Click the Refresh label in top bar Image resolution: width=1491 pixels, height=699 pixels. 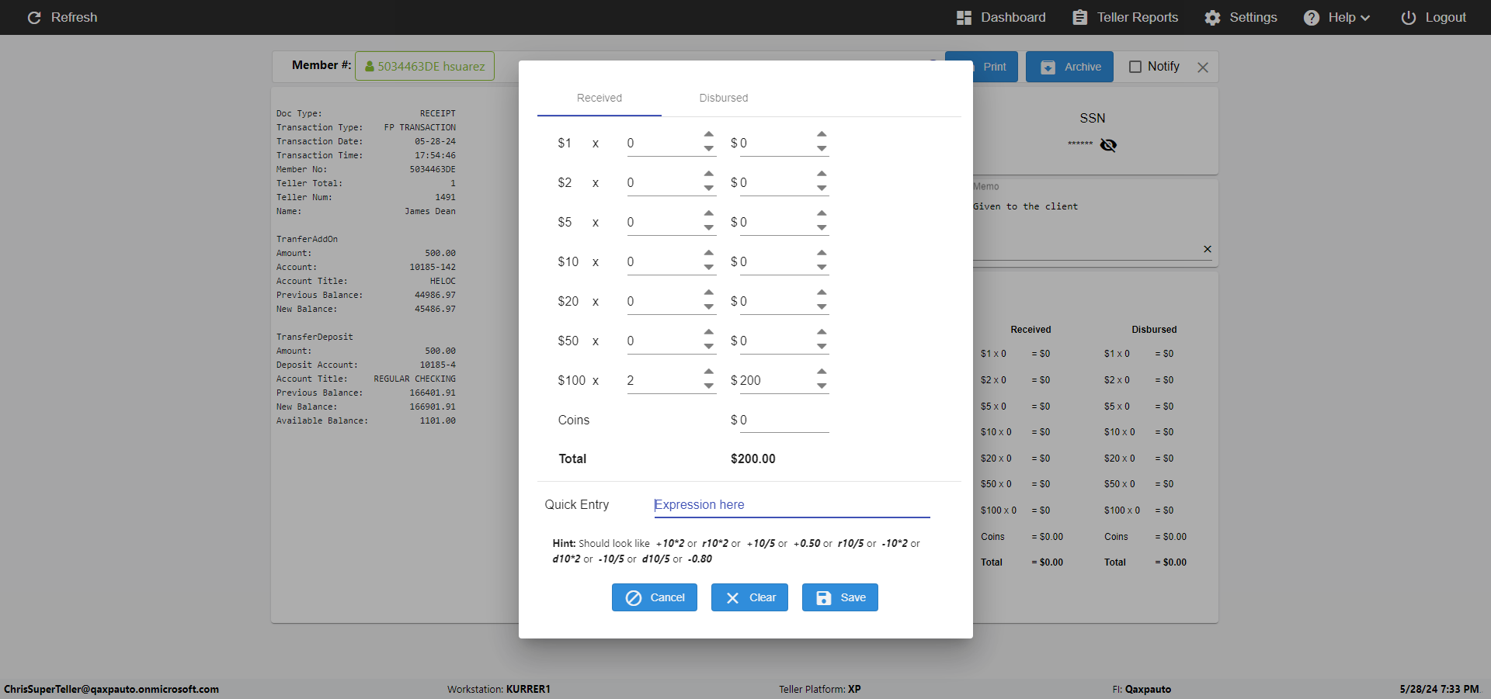74,17
